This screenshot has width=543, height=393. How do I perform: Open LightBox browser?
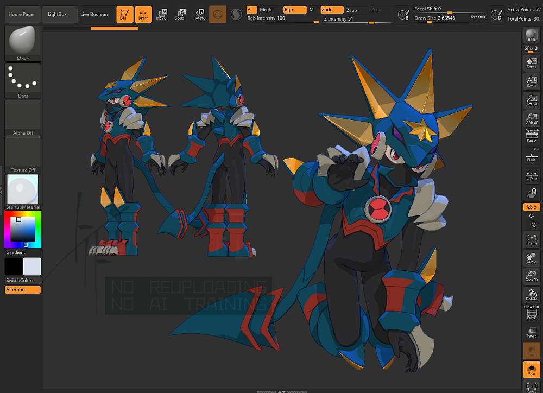(x=60, y=14)
